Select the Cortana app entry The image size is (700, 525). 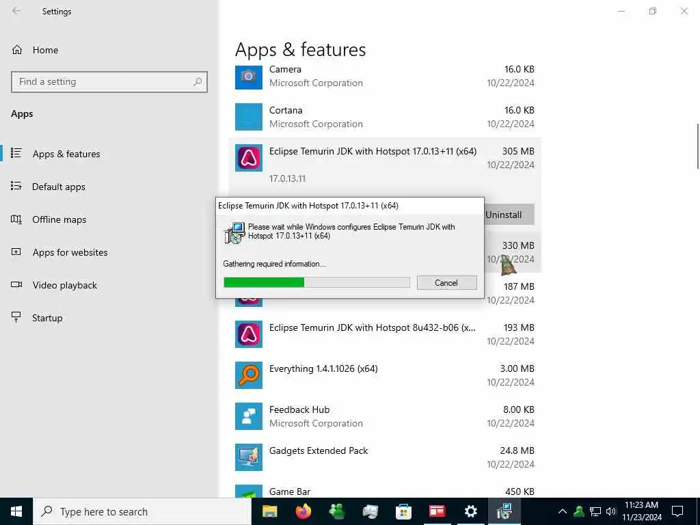(x=385, y=117)
